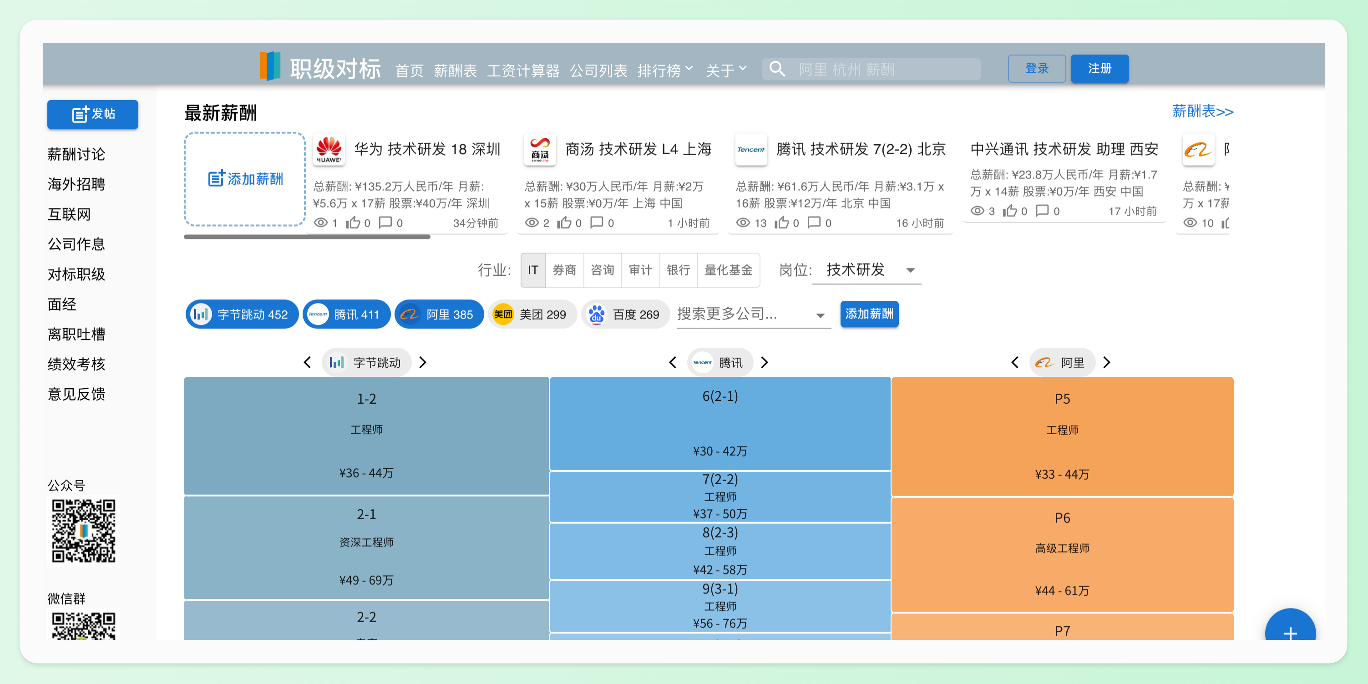
Task: Expand the 关于 nav menu
Action: pos(726,70)
